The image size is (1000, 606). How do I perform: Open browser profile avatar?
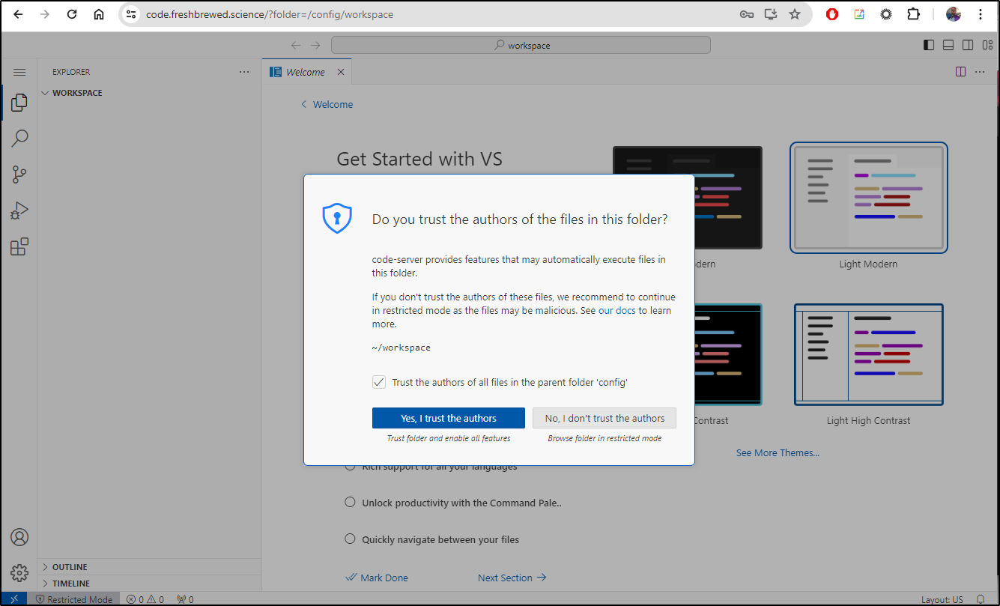coord(954,14)
